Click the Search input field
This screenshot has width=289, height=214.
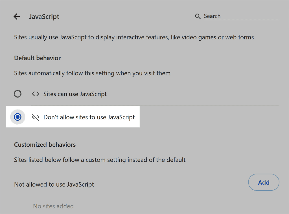coord(241,16)
